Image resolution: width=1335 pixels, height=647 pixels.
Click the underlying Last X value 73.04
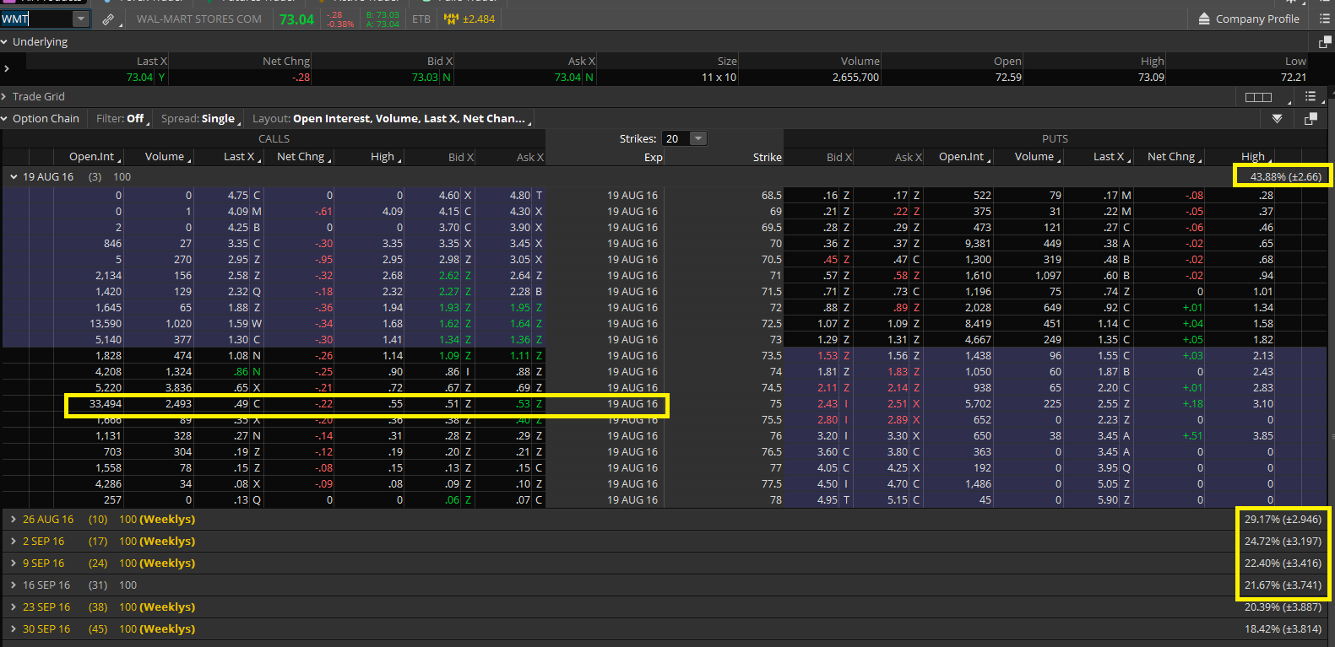point(139,78)
